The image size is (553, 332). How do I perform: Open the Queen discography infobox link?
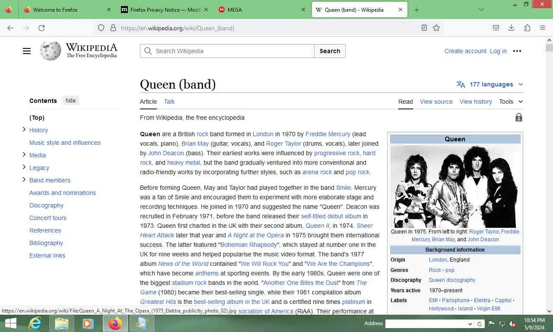pyautogui.click(x=452, y=280)
